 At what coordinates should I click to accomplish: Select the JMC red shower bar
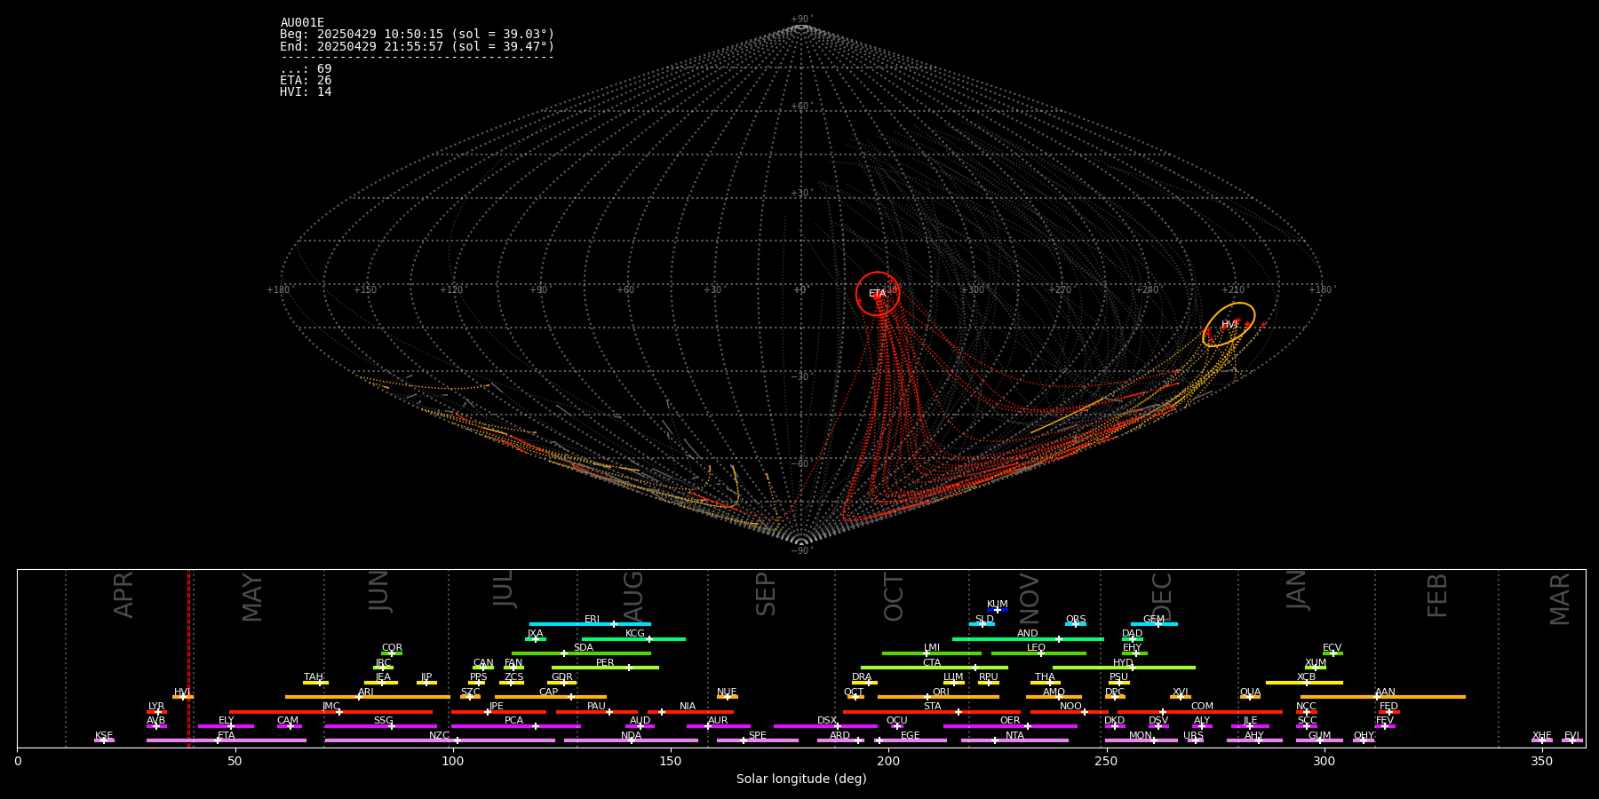click(x=331, y=712)
